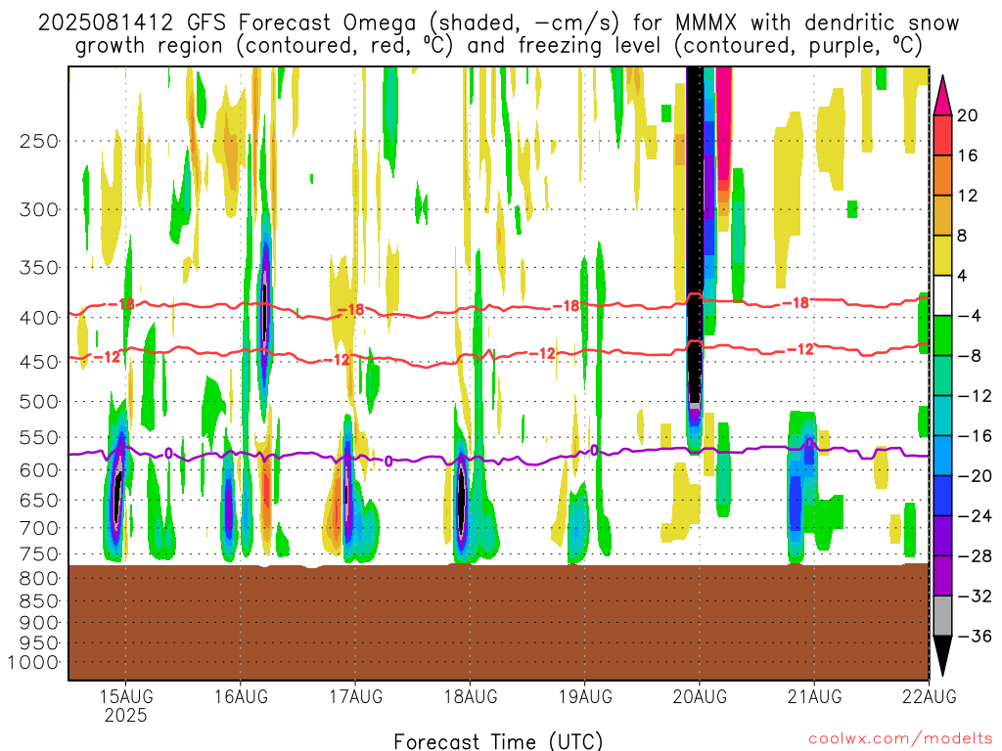The height and width of the screenshot is (751, 1002).
Task: Click the Forecast Time (UTC) axis title
Action: (x=498, y=741)
